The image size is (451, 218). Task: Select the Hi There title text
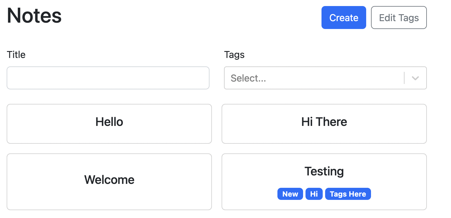pyautogui.click(x=324, y=122)
